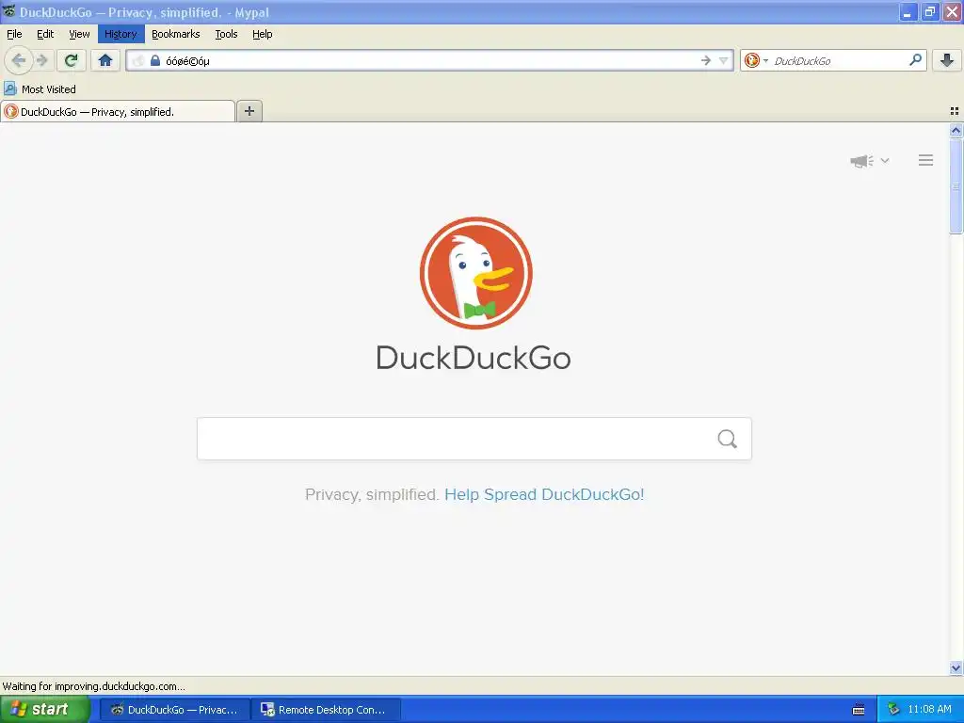The height and width of the screenshot is (723, 964).
Task: Switch to the DuckDuckGo taskbar button
Action: 174,710
